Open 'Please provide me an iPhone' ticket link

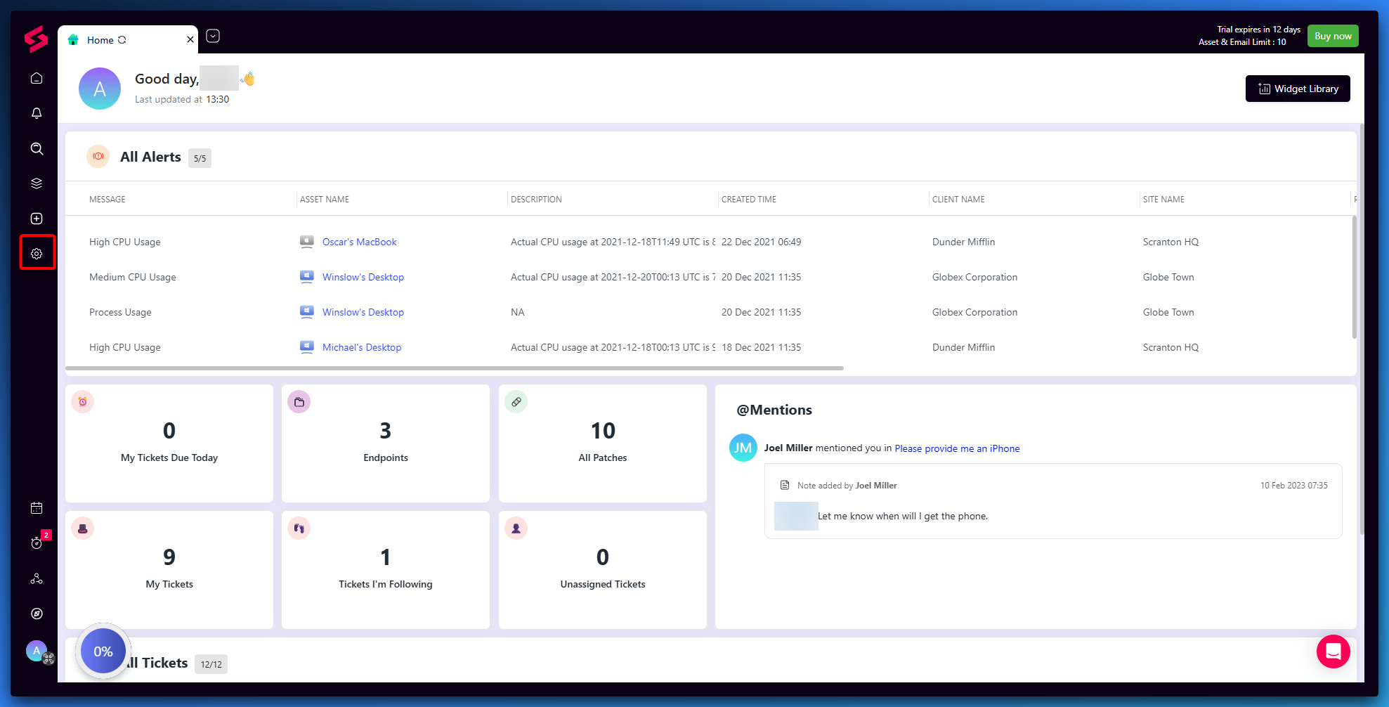[957, 448]
